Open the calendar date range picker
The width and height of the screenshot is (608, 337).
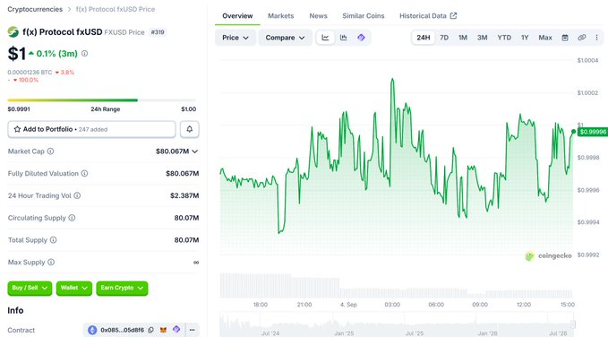(x=565, y=38)
